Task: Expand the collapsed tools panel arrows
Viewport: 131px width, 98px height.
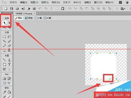Action: [x=2, y=13]
